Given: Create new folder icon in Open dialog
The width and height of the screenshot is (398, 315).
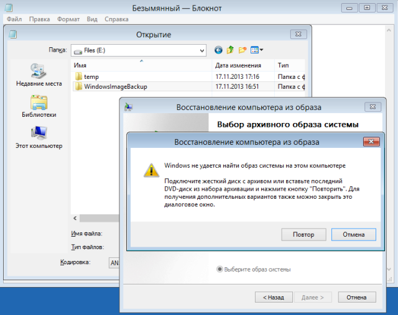Looking at the screenshot, I should 243,50.
